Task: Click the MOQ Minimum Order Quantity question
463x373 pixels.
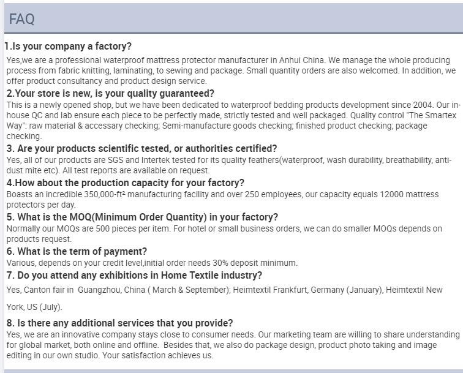Action: [x=142, y=217]
